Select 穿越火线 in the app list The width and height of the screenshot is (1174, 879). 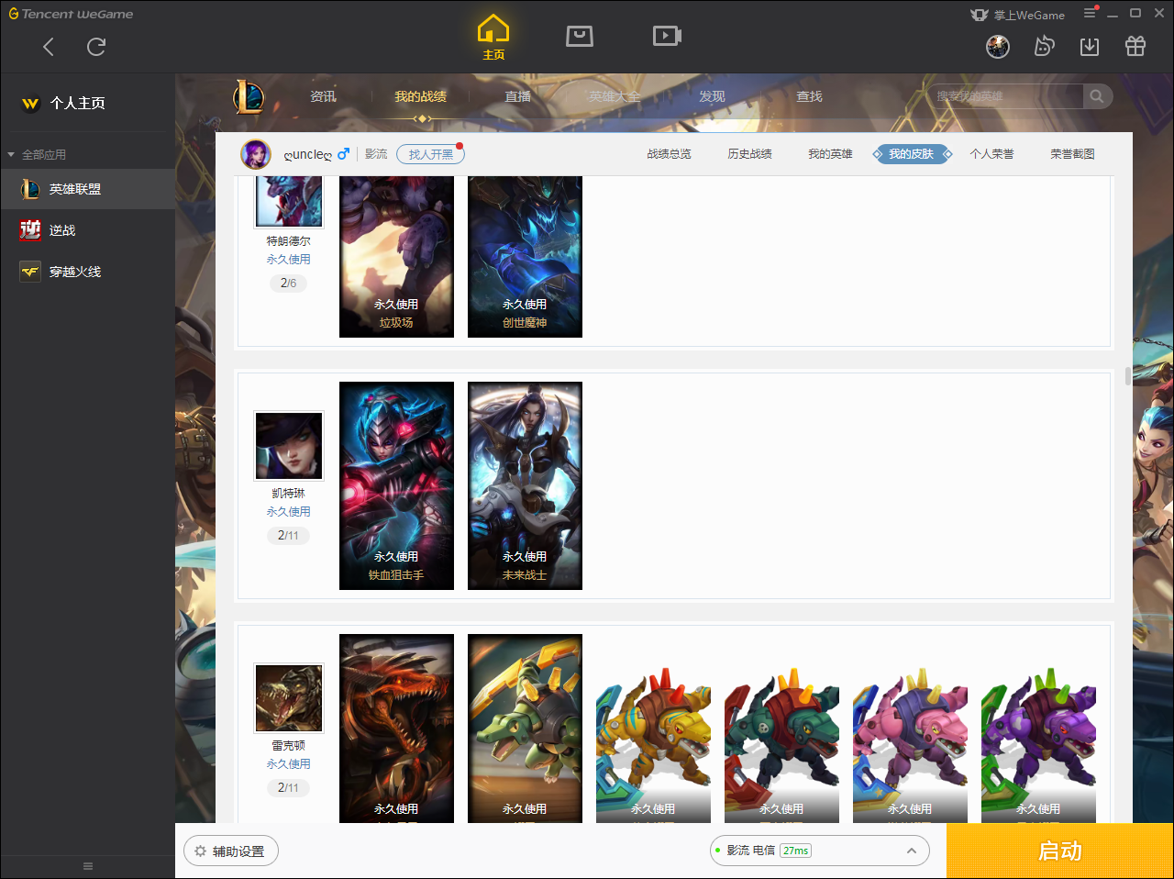coord(87,272)
